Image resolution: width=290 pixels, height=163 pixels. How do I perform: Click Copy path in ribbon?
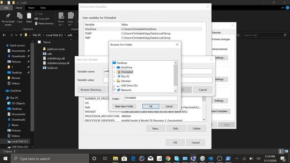[x=42, y=19]
